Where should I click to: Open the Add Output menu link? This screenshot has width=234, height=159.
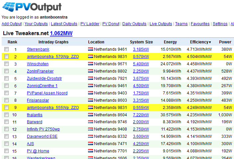pyautogui.click(x=12, y=24)
